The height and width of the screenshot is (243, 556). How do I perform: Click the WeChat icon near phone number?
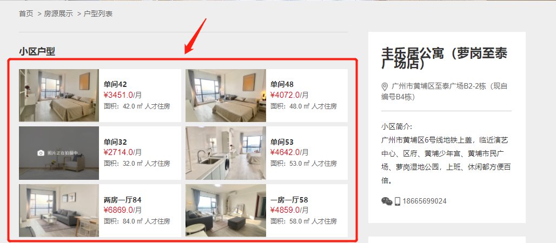[x=387, y=201]
